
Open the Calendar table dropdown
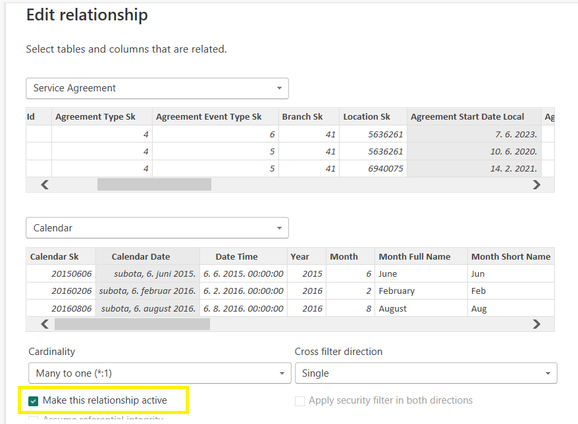click(157, 228)
